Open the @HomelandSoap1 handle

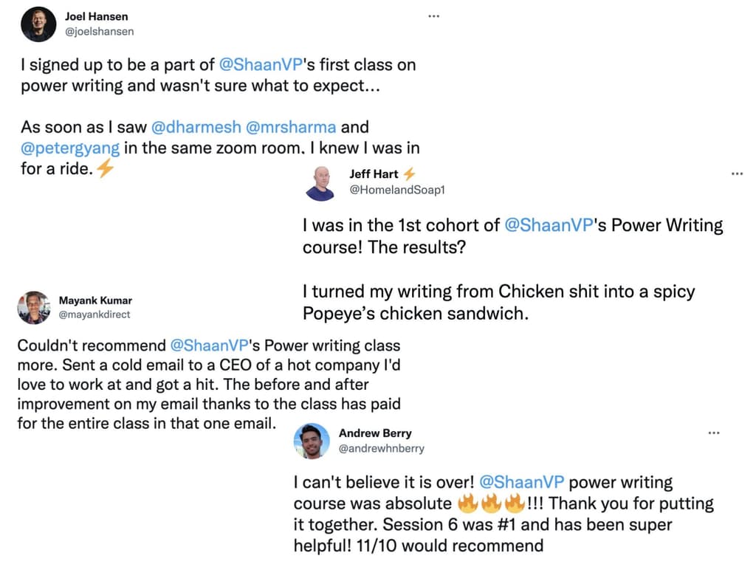pyautogui.click(x=397, y=190)
